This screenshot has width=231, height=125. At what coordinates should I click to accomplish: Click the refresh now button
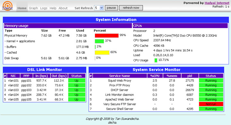131,8
